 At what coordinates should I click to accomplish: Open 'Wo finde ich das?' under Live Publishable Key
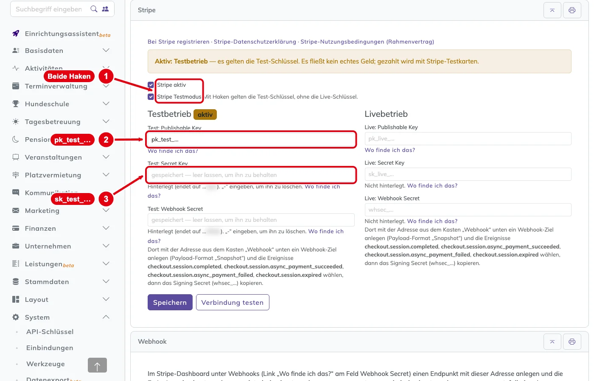pos(390,150)
